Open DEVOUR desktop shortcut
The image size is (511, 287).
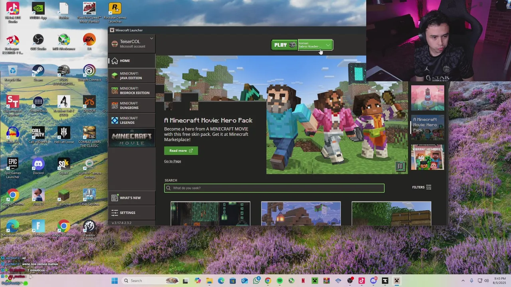(89, 104)
